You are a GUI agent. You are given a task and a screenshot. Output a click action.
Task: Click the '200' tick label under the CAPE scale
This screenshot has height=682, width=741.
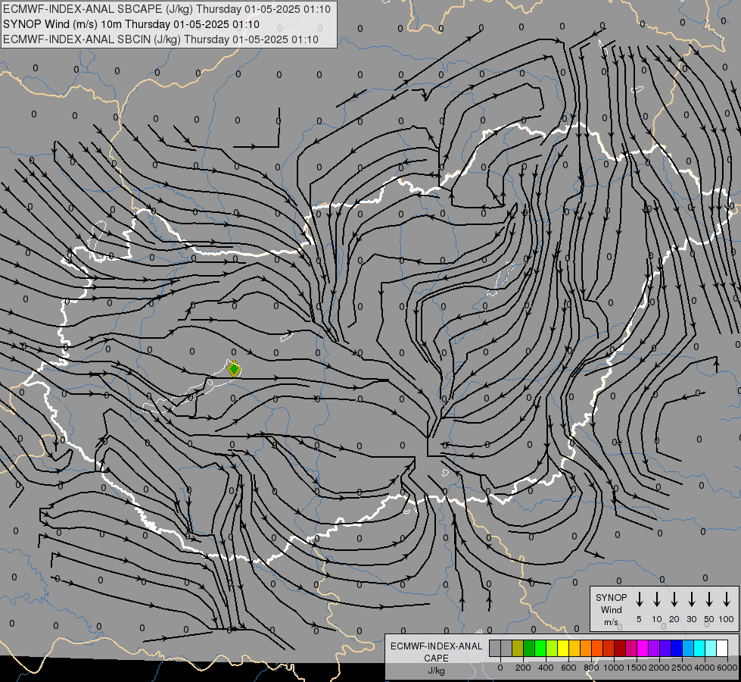point(523,668)
